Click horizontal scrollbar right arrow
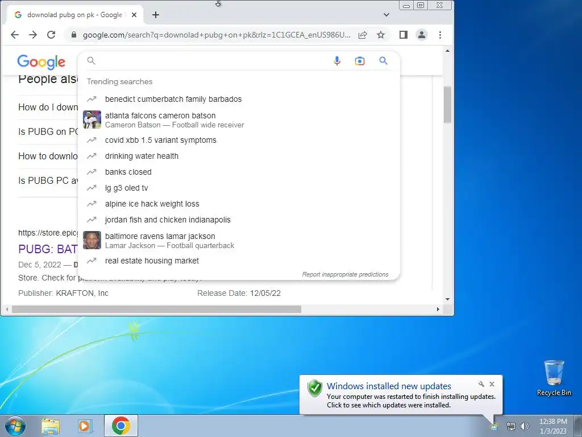This screenshot has height=437, width=582. pyautogui.click(x=438, y=309)
